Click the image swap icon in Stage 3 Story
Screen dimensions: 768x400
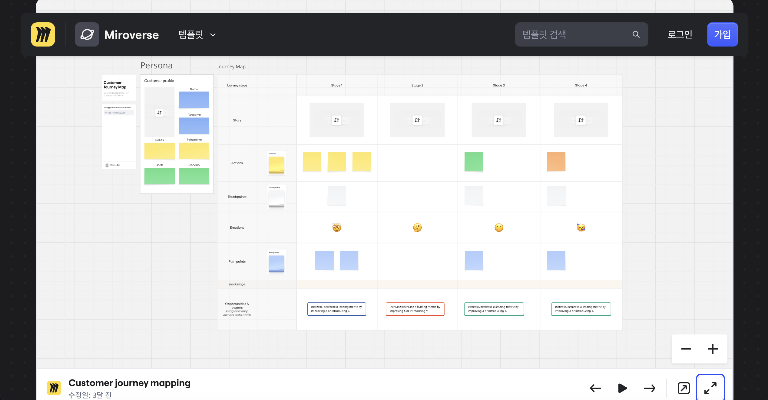pos(498,120)
